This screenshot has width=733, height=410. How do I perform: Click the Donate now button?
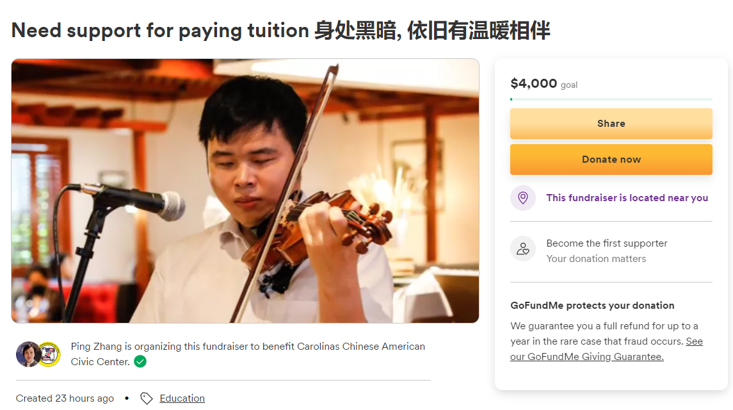pyautogui.click(x=611, y=160)
